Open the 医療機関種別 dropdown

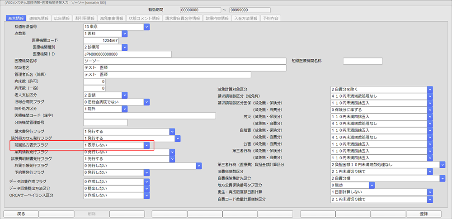point(125,47)
